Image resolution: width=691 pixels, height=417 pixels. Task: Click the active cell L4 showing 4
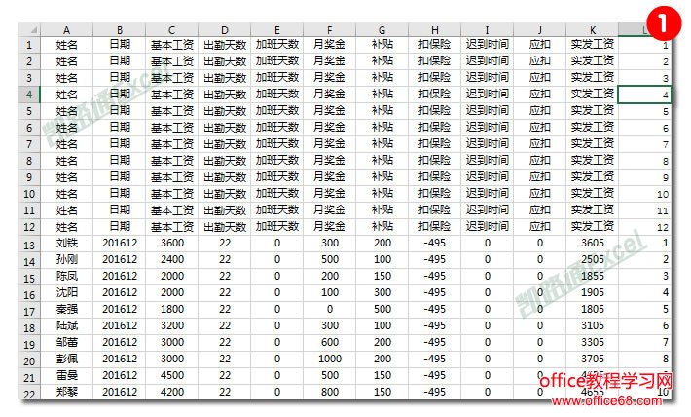(644, 95)
